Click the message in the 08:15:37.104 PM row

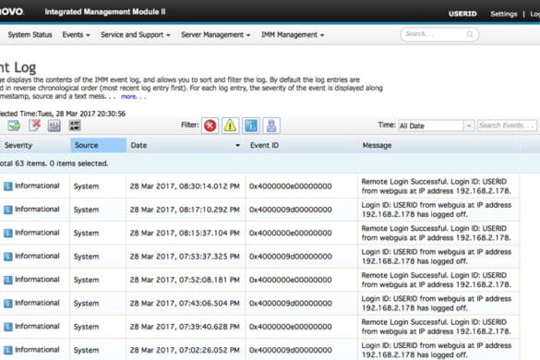pyautogui.click(x=436, y=234)
